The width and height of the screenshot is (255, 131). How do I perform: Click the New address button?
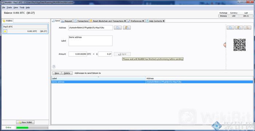click(57, 73)
